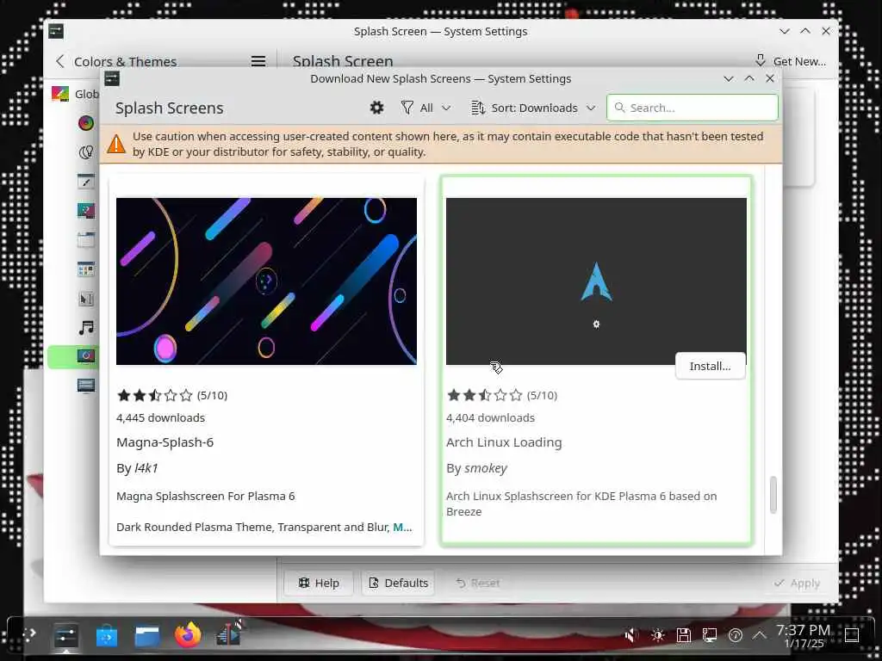The image size is (882, 661).
Task: Click the Get New... button
Action: click(791, 61)
